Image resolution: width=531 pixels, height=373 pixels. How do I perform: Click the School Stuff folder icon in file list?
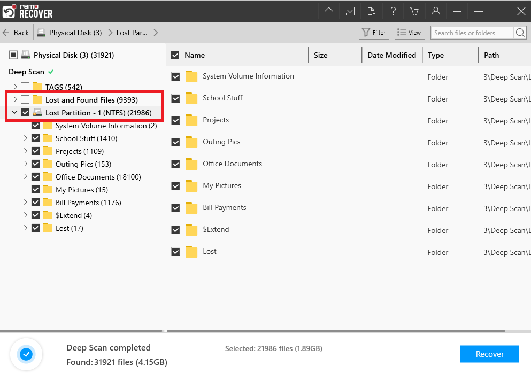191,98
